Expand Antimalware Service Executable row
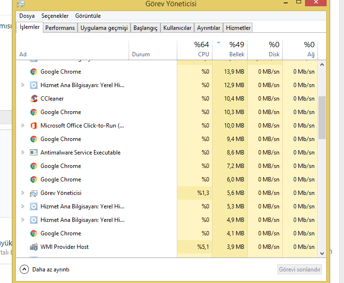The image size is (344, 283). [23, 153]
